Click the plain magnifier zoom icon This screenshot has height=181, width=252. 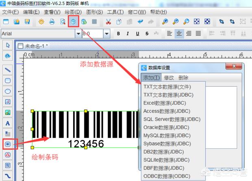pyautogui.click(x=186, y=22)
